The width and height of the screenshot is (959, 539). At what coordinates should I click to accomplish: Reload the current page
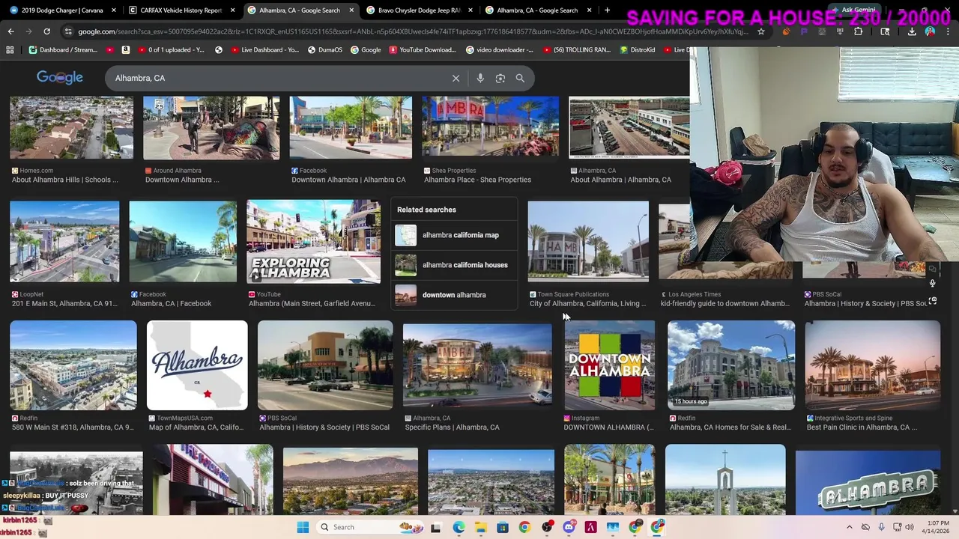click(46, 31)
